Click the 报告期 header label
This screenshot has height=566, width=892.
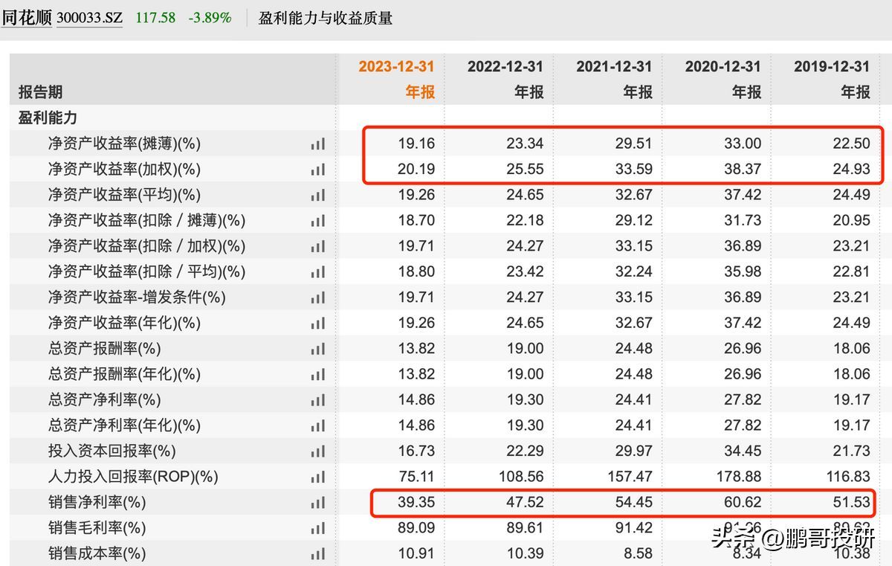point(40,92)
